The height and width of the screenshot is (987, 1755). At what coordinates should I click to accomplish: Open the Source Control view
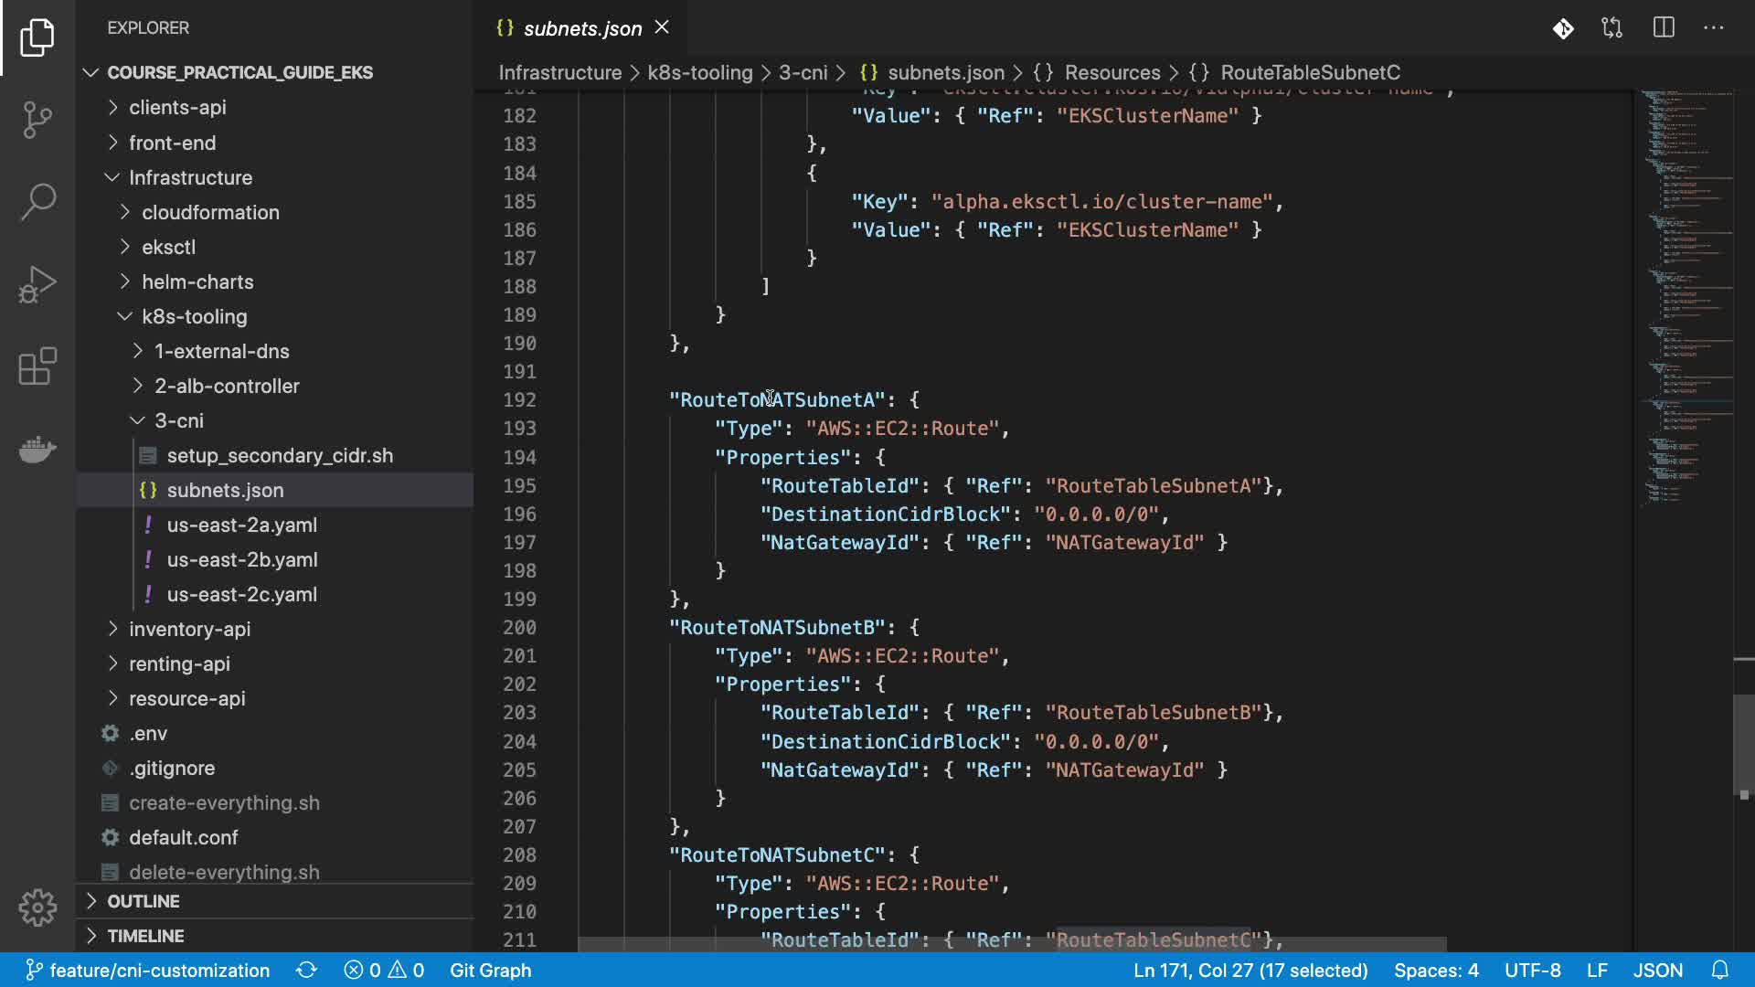tap(37, 119)
